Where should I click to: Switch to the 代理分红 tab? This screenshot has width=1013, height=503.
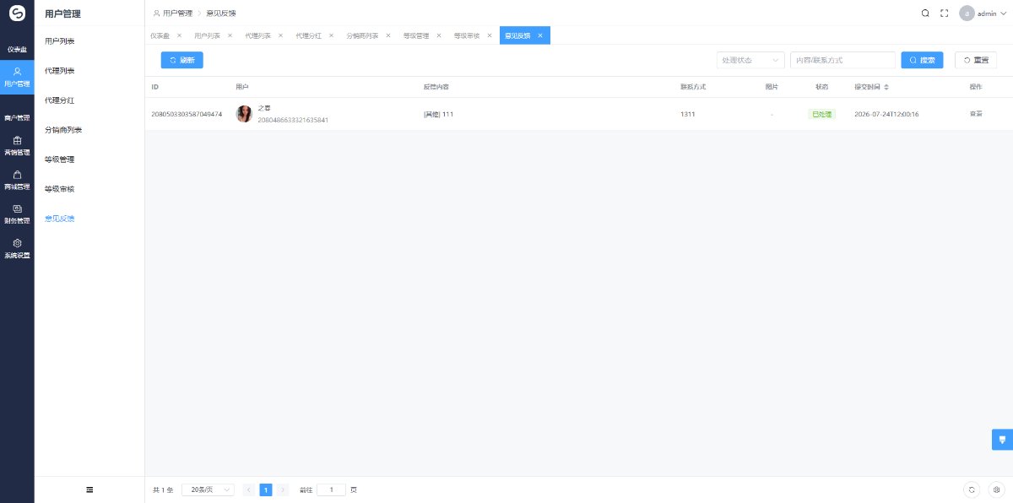pos(308,35)
